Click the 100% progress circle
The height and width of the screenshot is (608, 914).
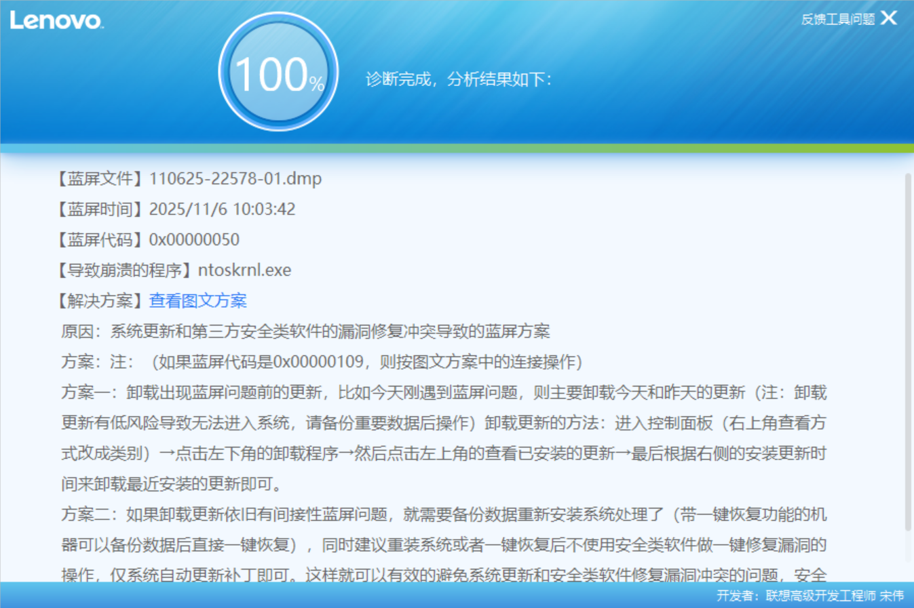pos(278,72)
